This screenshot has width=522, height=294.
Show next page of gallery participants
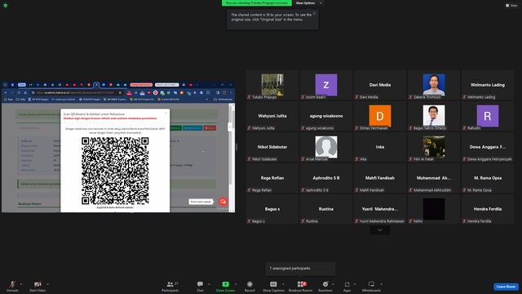tap(380, 230)
